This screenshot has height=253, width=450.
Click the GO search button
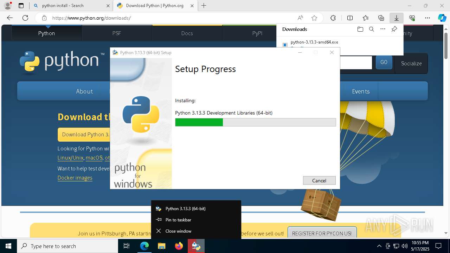384,62
